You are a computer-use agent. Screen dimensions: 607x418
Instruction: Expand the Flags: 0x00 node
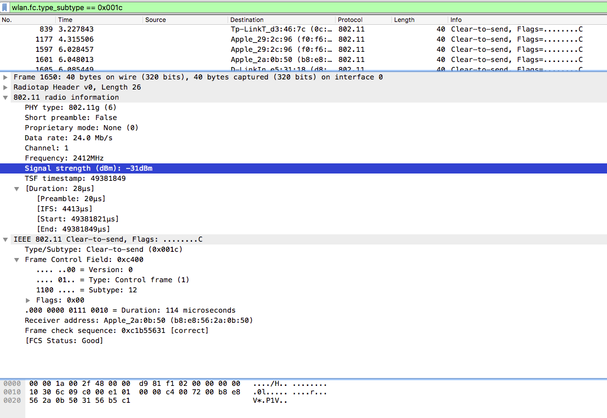(28, 300)
